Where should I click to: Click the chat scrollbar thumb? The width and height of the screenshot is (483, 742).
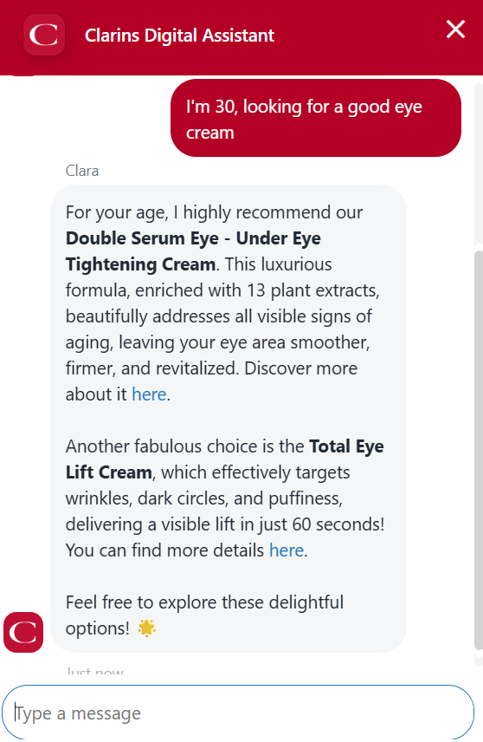(479, 450)
